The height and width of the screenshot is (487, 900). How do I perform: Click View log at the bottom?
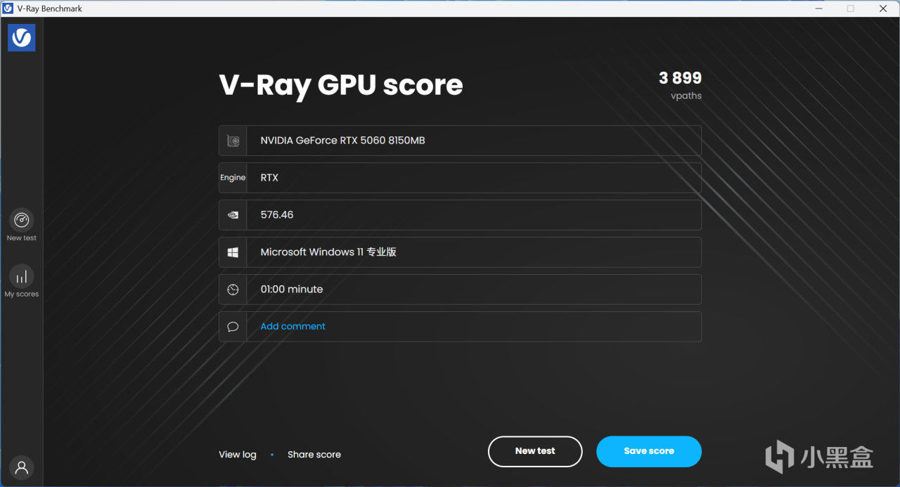pos(237,454)
